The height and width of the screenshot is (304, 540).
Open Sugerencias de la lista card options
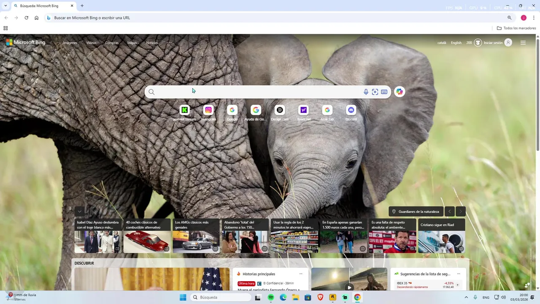tap(459, 274)
